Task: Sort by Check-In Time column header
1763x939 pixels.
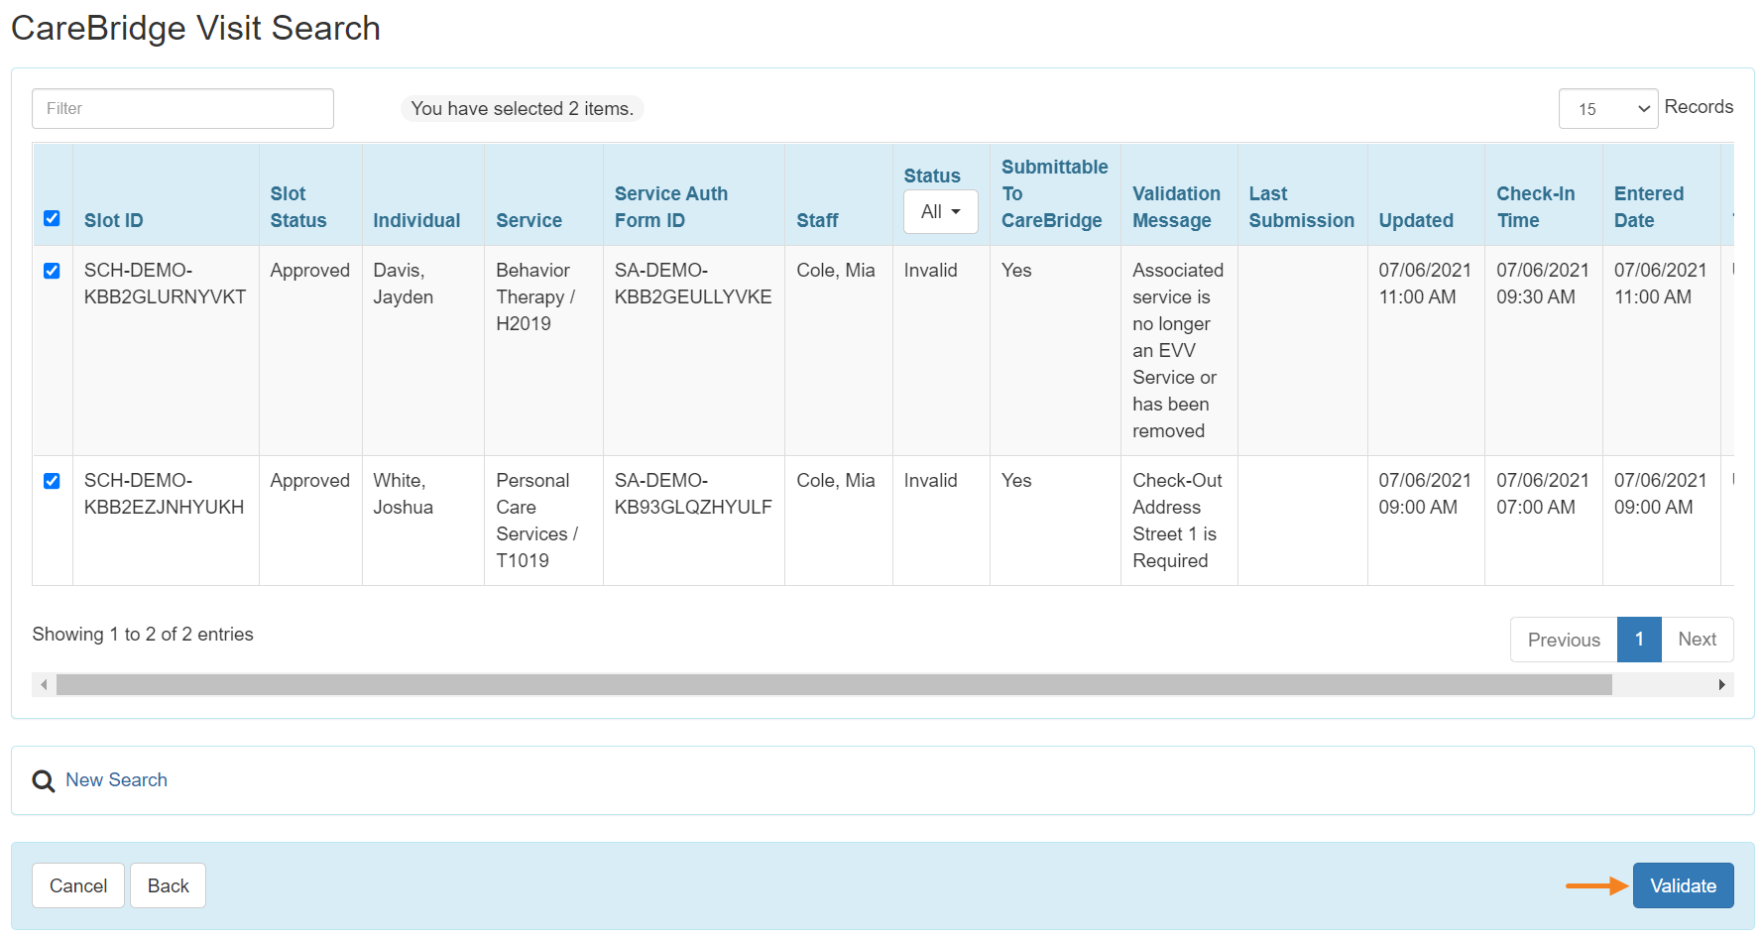Action: coord(1535,207)
